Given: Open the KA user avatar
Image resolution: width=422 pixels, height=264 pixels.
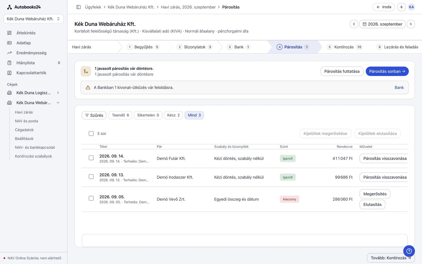Looking at the screenshot, I should (411, 7).
